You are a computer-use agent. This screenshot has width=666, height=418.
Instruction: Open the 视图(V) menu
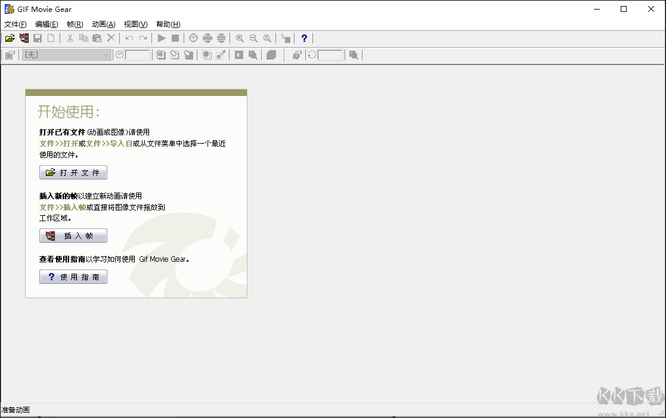pos(135,24)
